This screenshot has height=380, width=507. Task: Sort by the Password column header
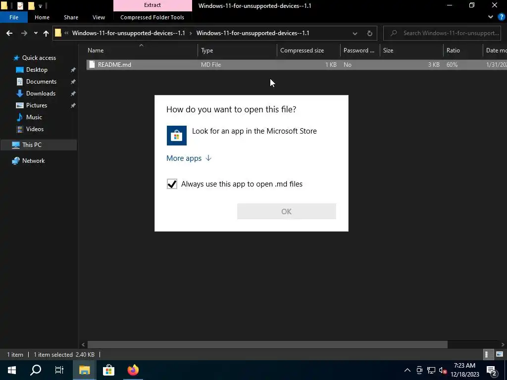360,50
